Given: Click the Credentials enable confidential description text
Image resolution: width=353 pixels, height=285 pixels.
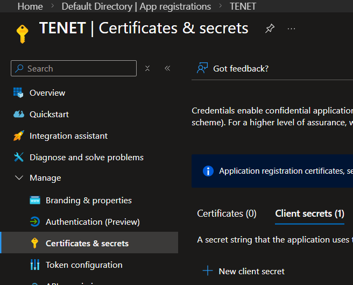Looking at the screenshot, I should click(x=272, y=117).
